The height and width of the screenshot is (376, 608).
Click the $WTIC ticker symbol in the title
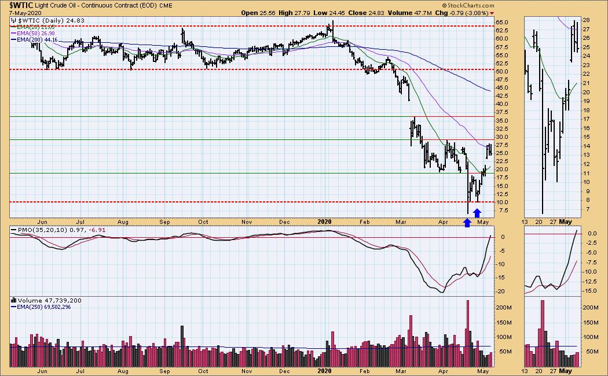pos(21,5)
